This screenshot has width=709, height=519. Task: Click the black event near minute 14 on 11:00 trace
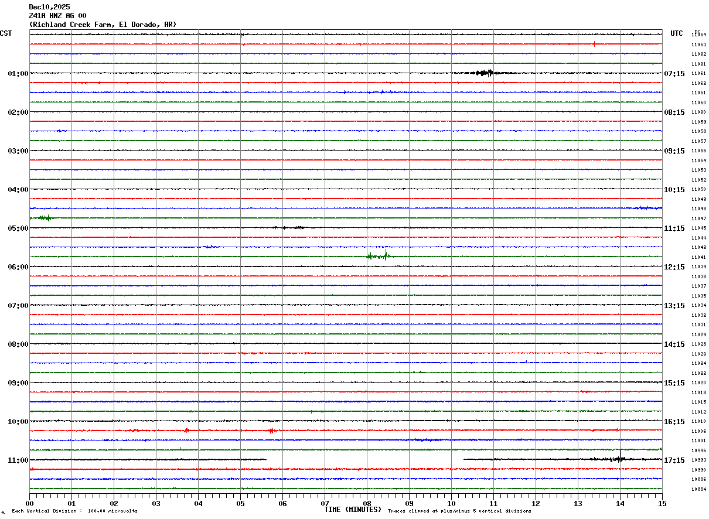coord(616,459)
